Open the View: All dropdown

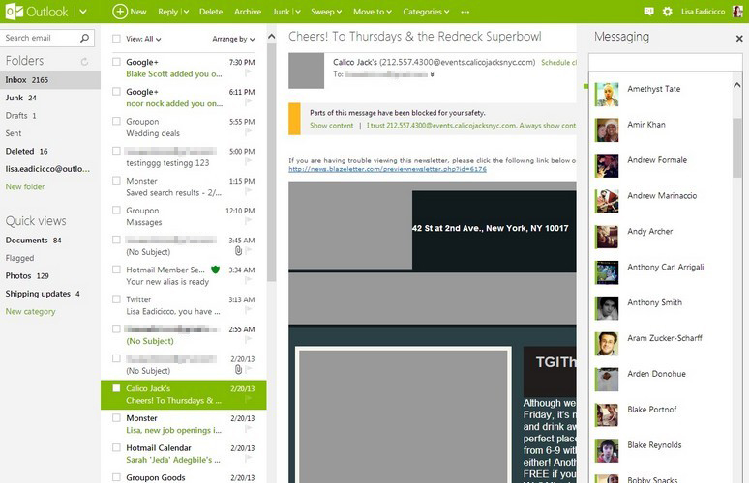pyautogui.click(x=143, y=39)
